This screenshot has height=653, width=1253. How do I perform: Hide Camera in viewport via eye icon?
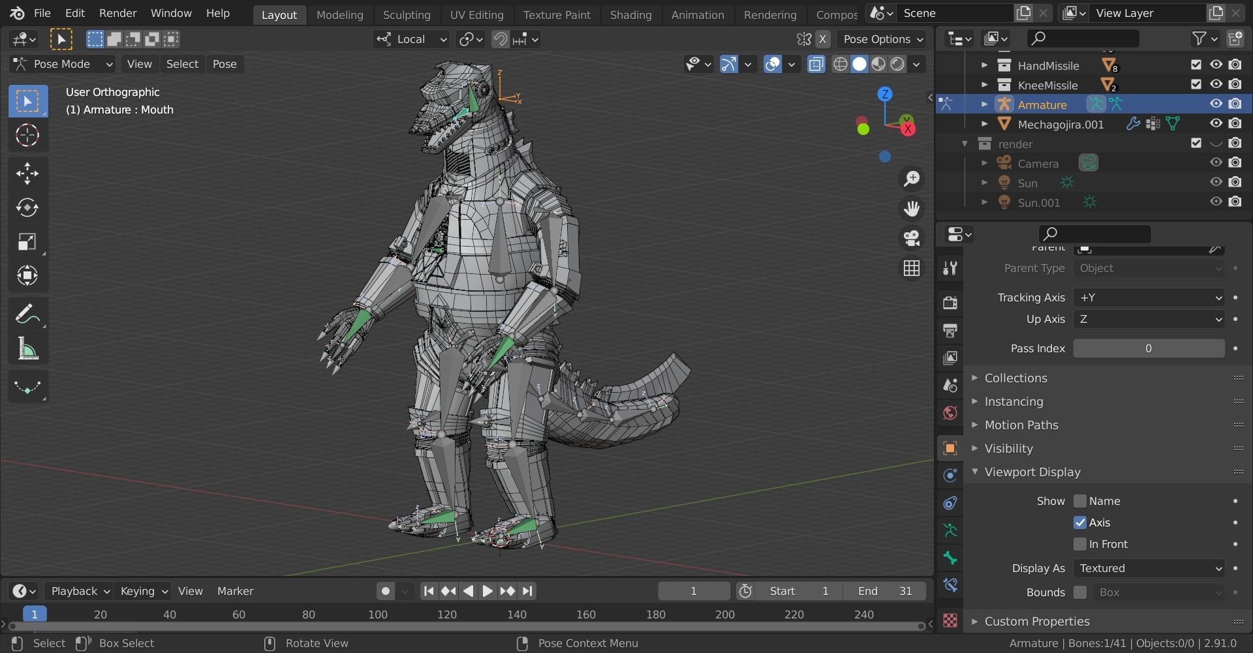1216,162
